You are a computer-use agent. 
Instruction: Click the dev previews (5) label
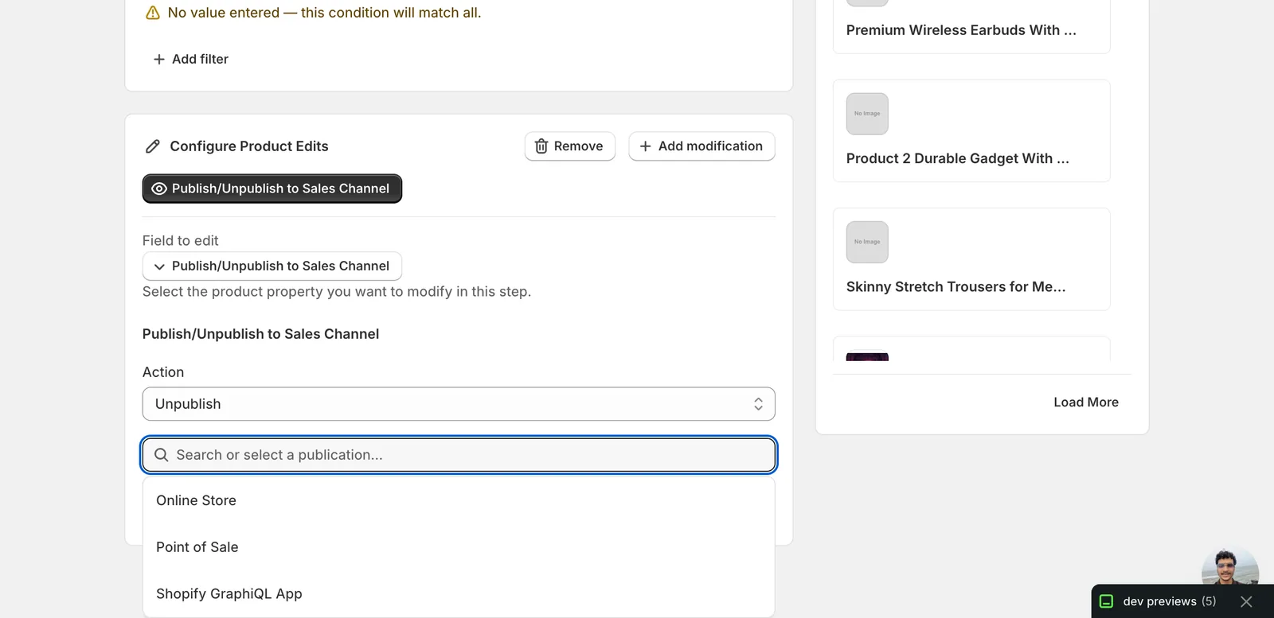click(x=1170, y=601)
